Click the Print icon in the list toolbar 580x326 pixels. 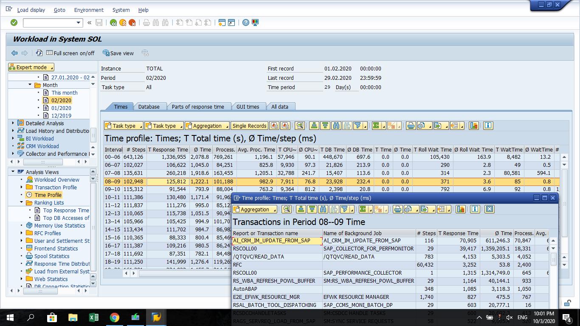point(410,126)
